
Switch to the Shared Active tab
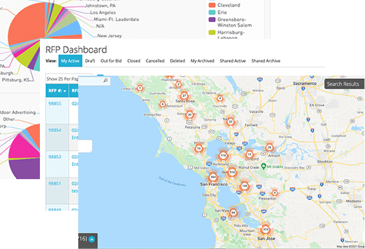click(233, 61)
